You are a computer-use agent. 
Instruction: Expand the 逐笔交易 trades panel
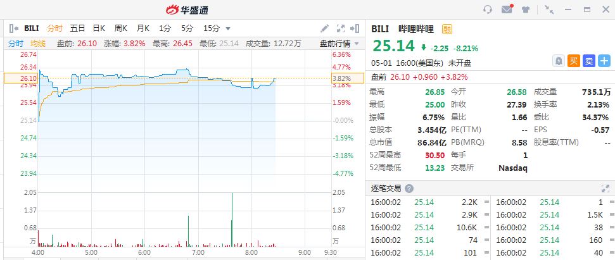click(x=604, y=189)
